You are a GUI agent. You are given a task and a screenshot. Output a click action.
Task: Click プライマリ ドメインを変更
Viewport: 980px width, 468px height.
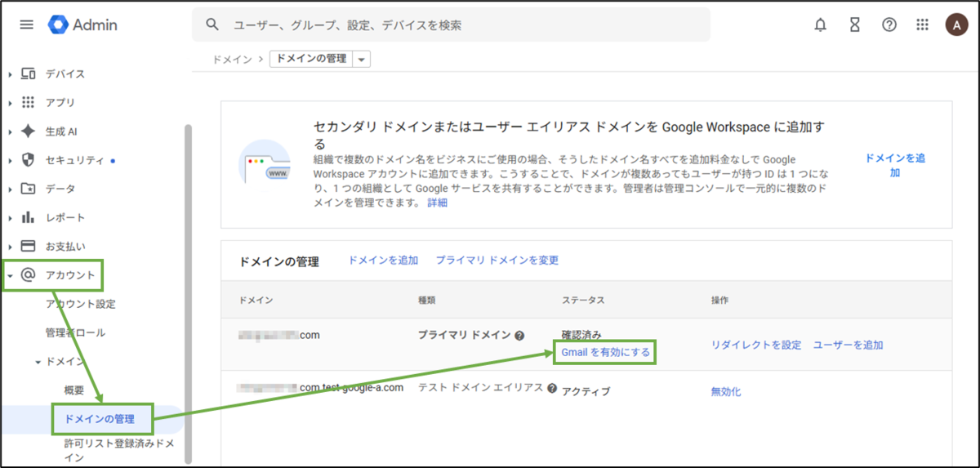[x=497, y=260]
